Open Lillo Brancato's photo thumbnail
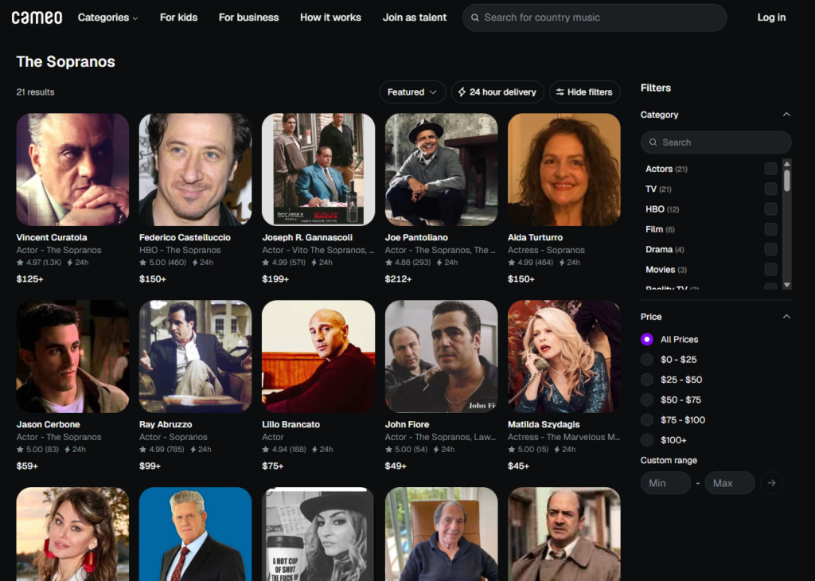 point(318,357)
